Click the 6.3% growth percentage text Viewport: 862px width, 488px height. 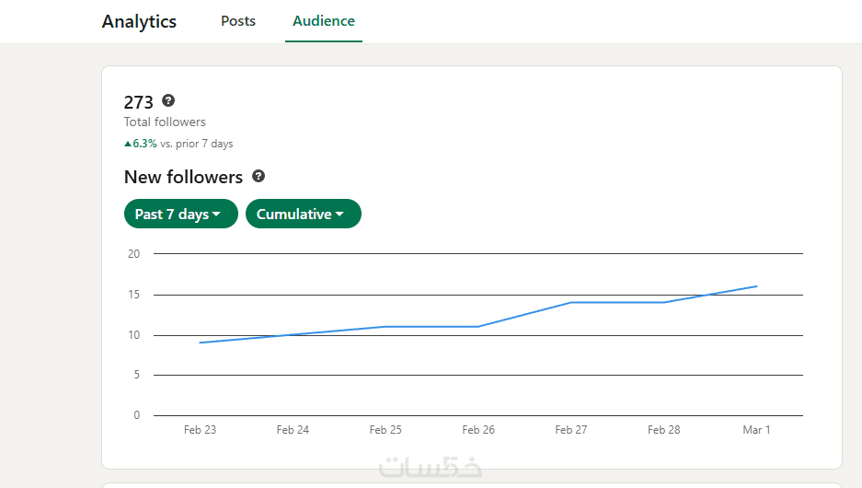144,144
